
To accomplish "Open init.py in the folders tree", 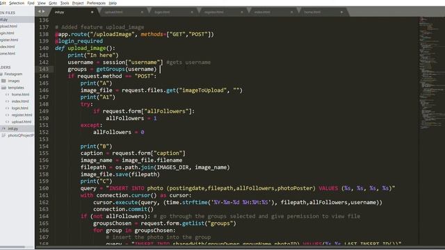I will (13, 128).
